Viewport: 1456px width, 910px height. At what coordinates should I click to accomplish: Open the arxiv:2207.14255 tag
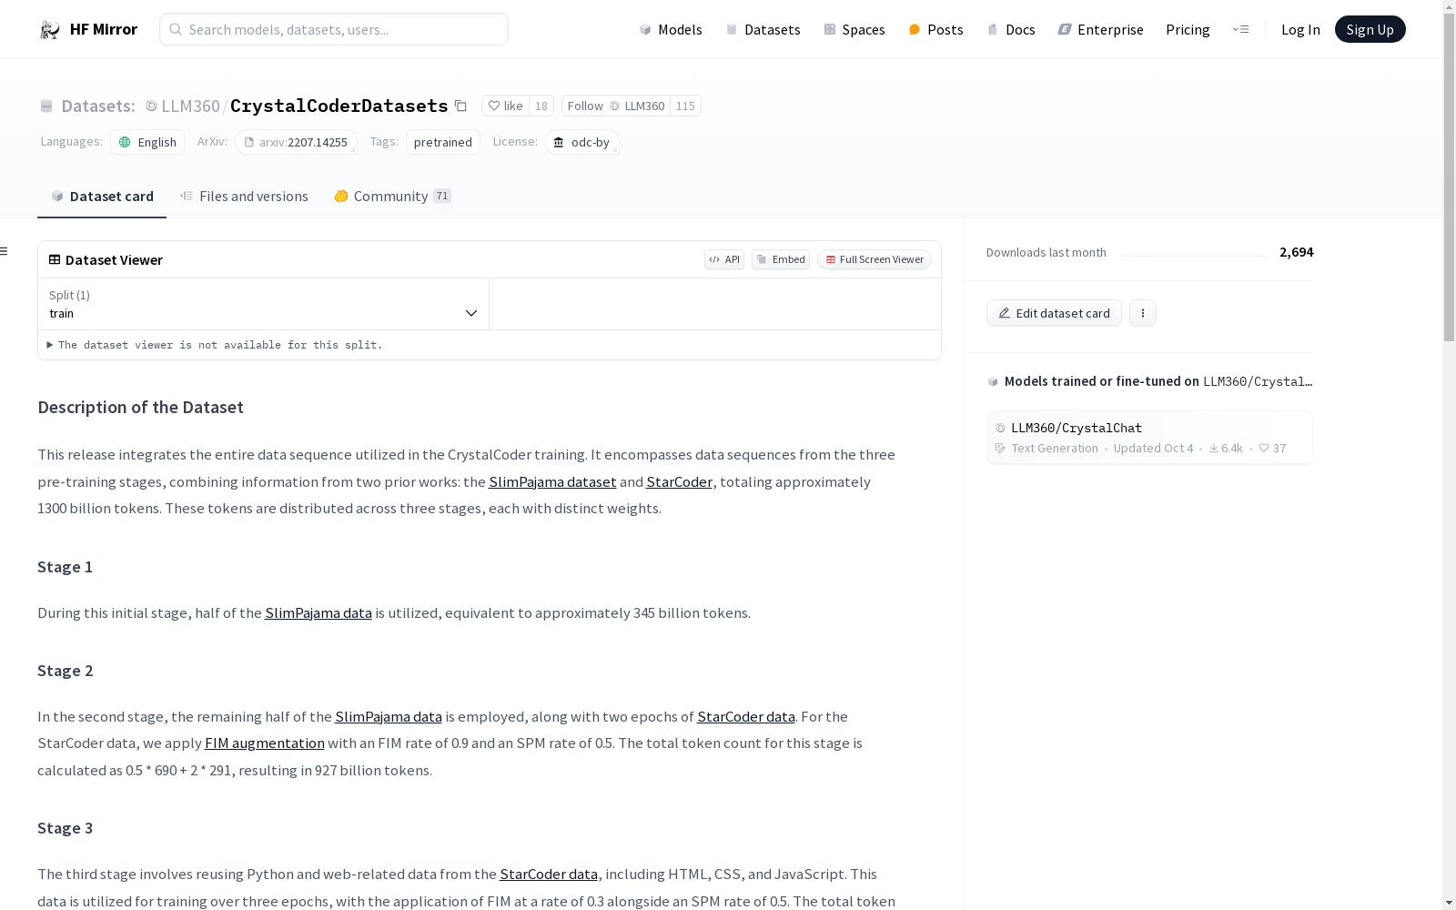tap(296, 142)
